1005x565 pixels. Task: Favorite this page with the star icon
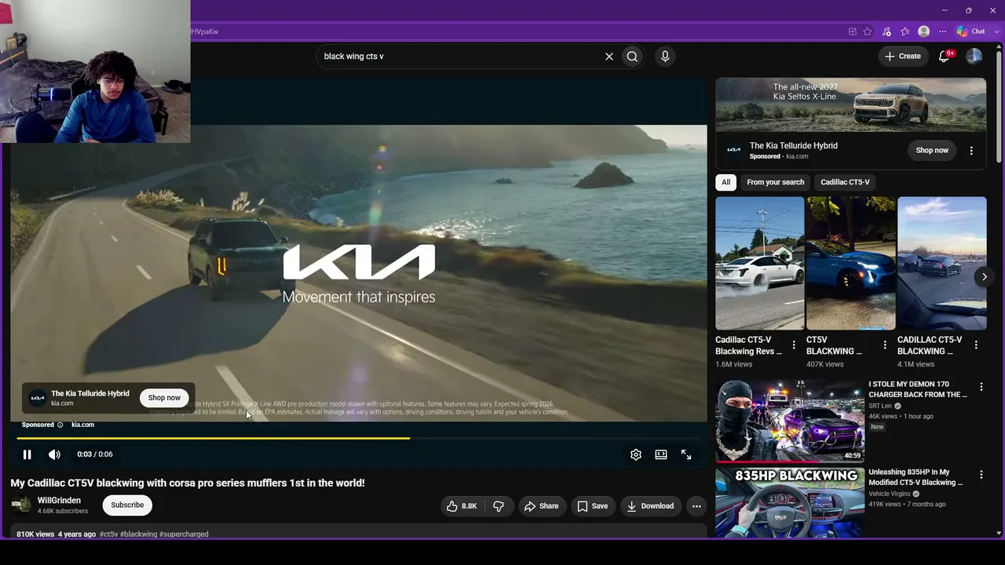868,31
